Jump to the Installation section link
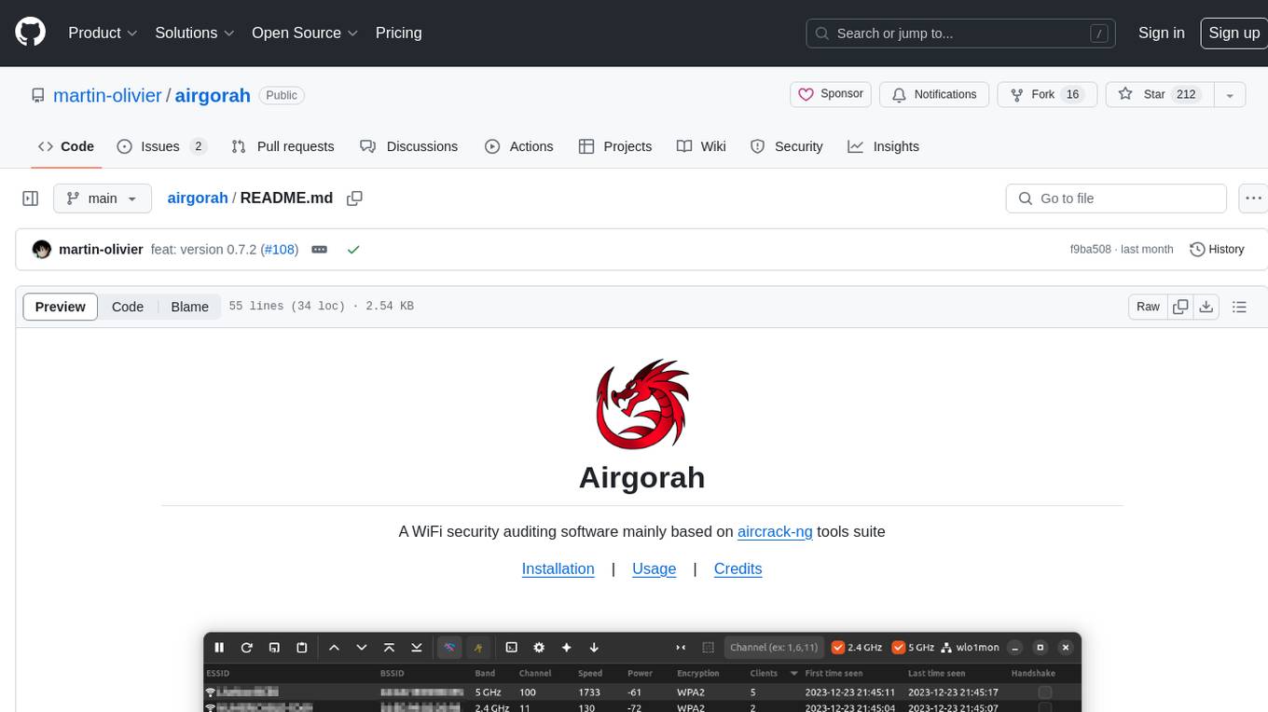Image resolution: width=1268 pixels, height=712 pixels. coord(558,569)
